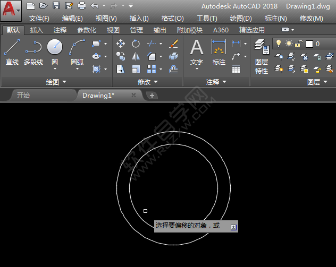
Task: Click the layer 0 white color swatch
Action: tap(309, 44)
